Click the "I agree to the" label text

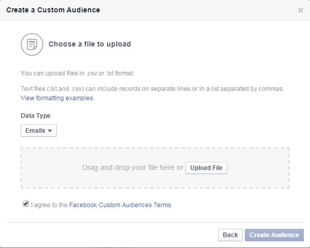coord(50,205)
